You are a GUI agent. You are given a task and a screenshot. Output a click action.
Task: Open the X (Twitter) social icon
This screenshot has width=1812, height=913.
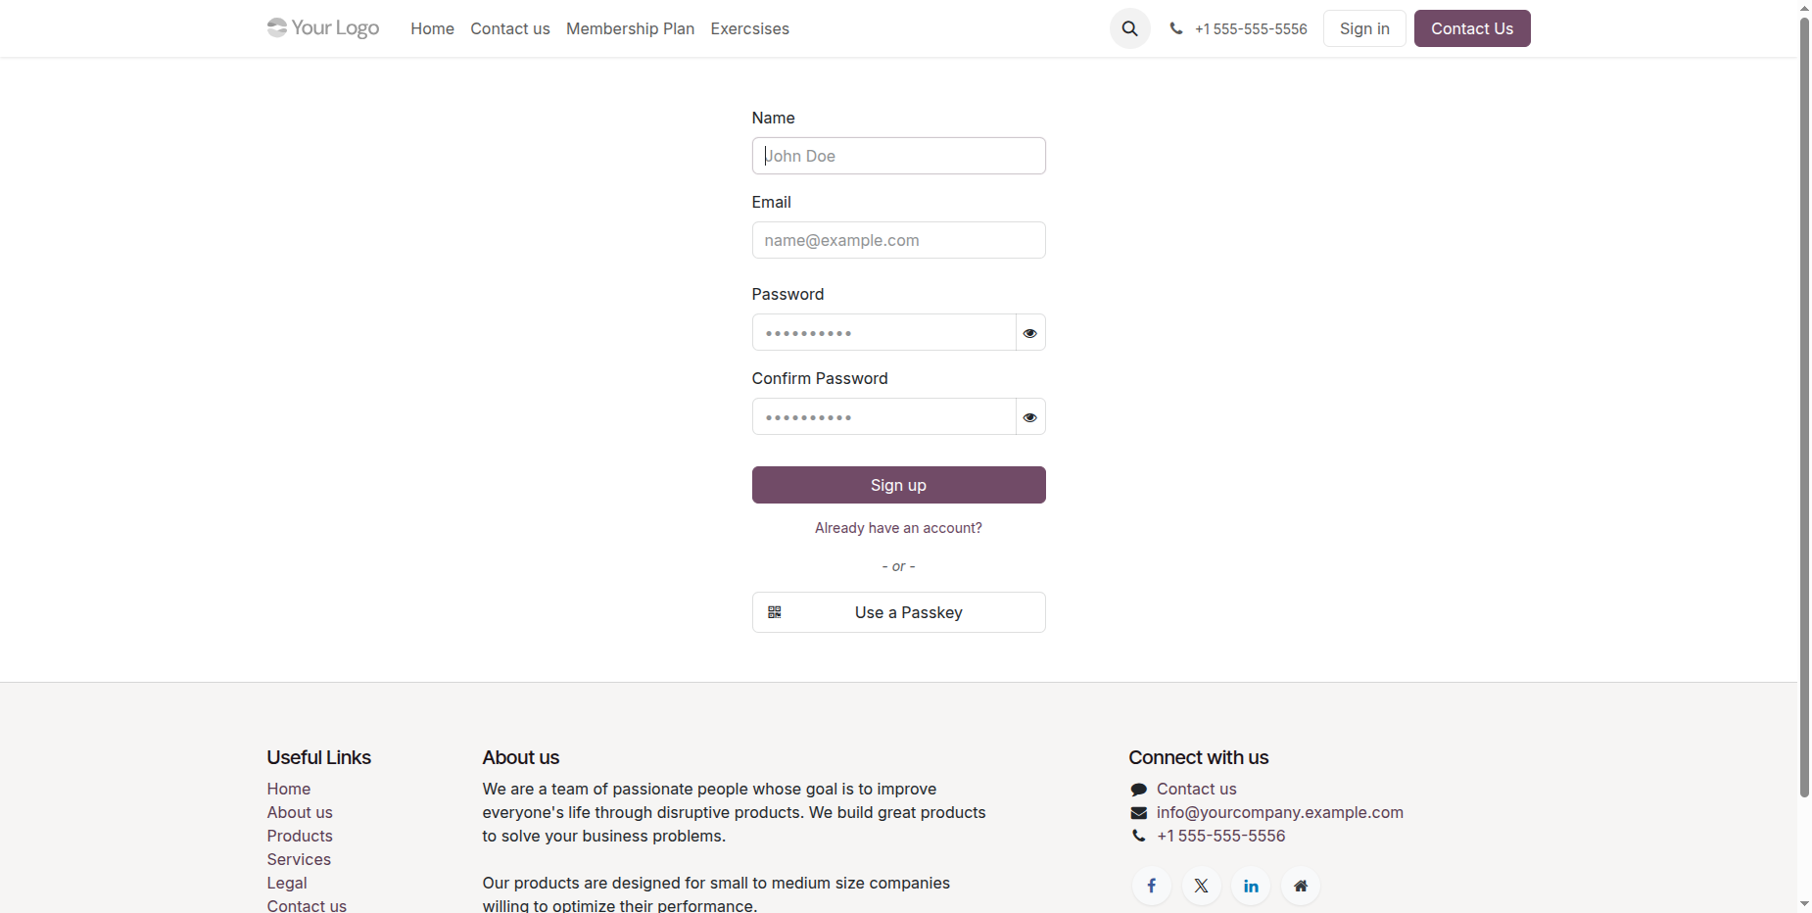coord(1201,886)
